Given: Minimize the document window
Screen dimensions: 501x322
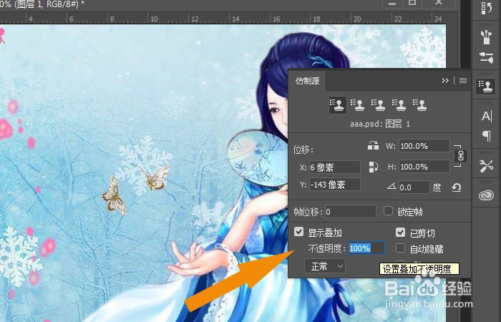Looking at the screenshot, I should pyautogui.click(x=392, y=3).
